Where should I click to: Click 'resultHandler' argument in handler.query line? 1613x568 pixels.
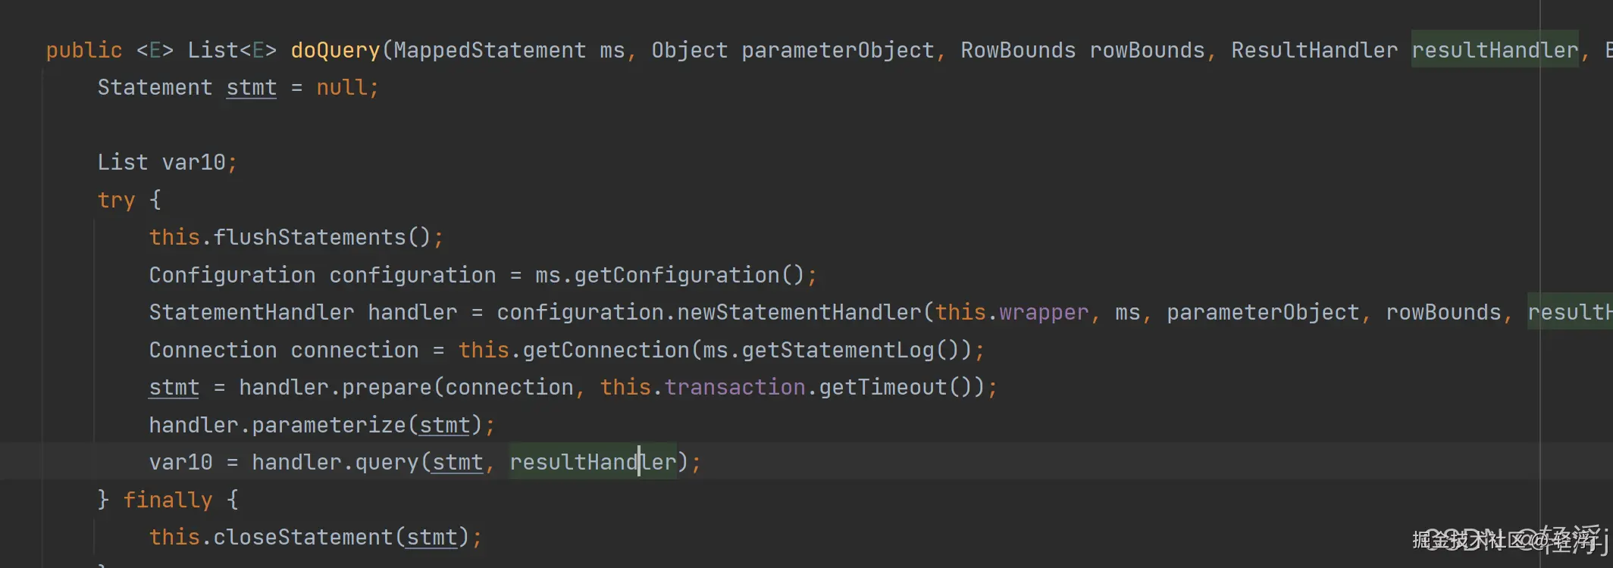point(593,462)
